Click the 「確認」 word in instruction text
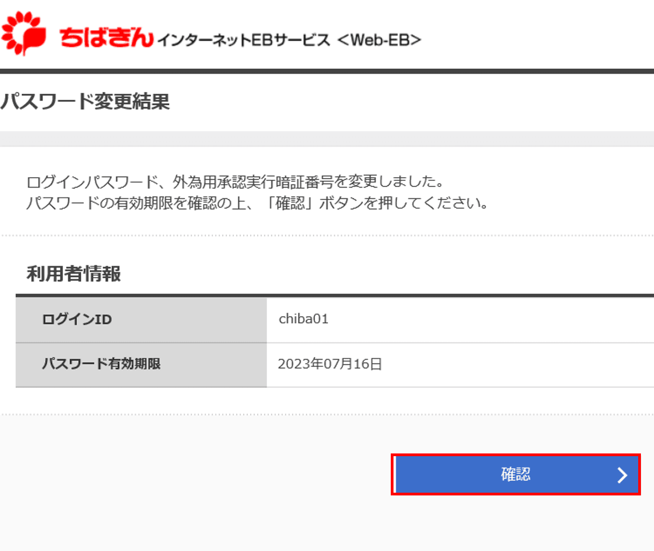This screenshot has height=551, width=654. tap(290, 203)
